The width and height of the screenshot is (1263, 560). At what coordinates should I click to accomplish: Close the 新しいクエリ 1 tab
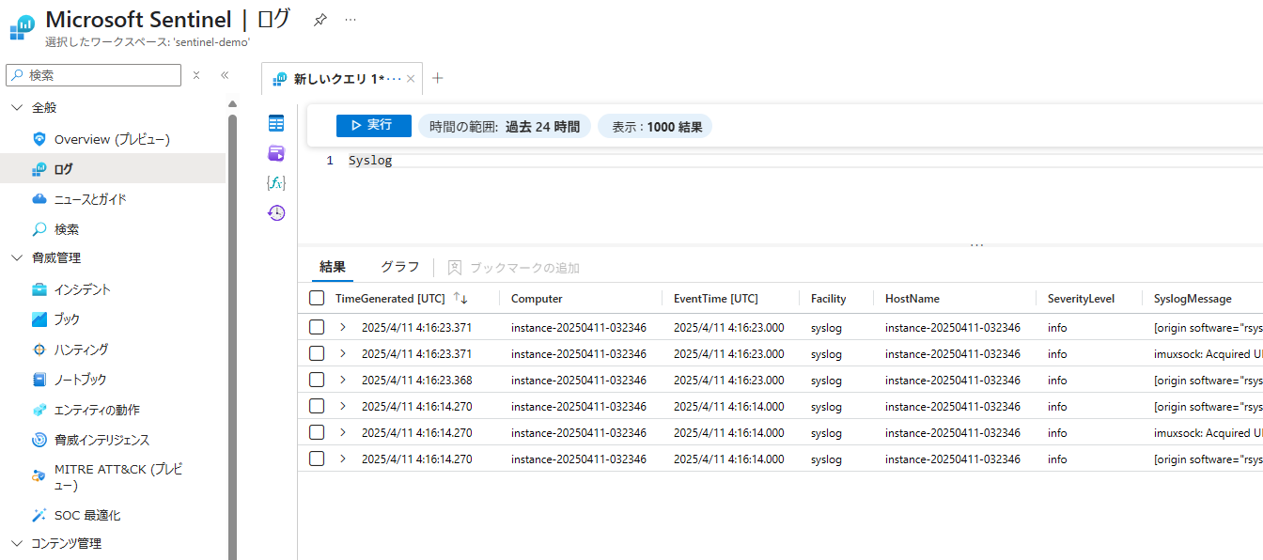tap(411, 79)
